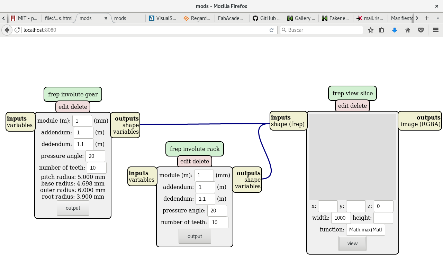This screenshot has height=267, width=443.
Task: Click the gear dedendum input field
Action: (83, 144)
